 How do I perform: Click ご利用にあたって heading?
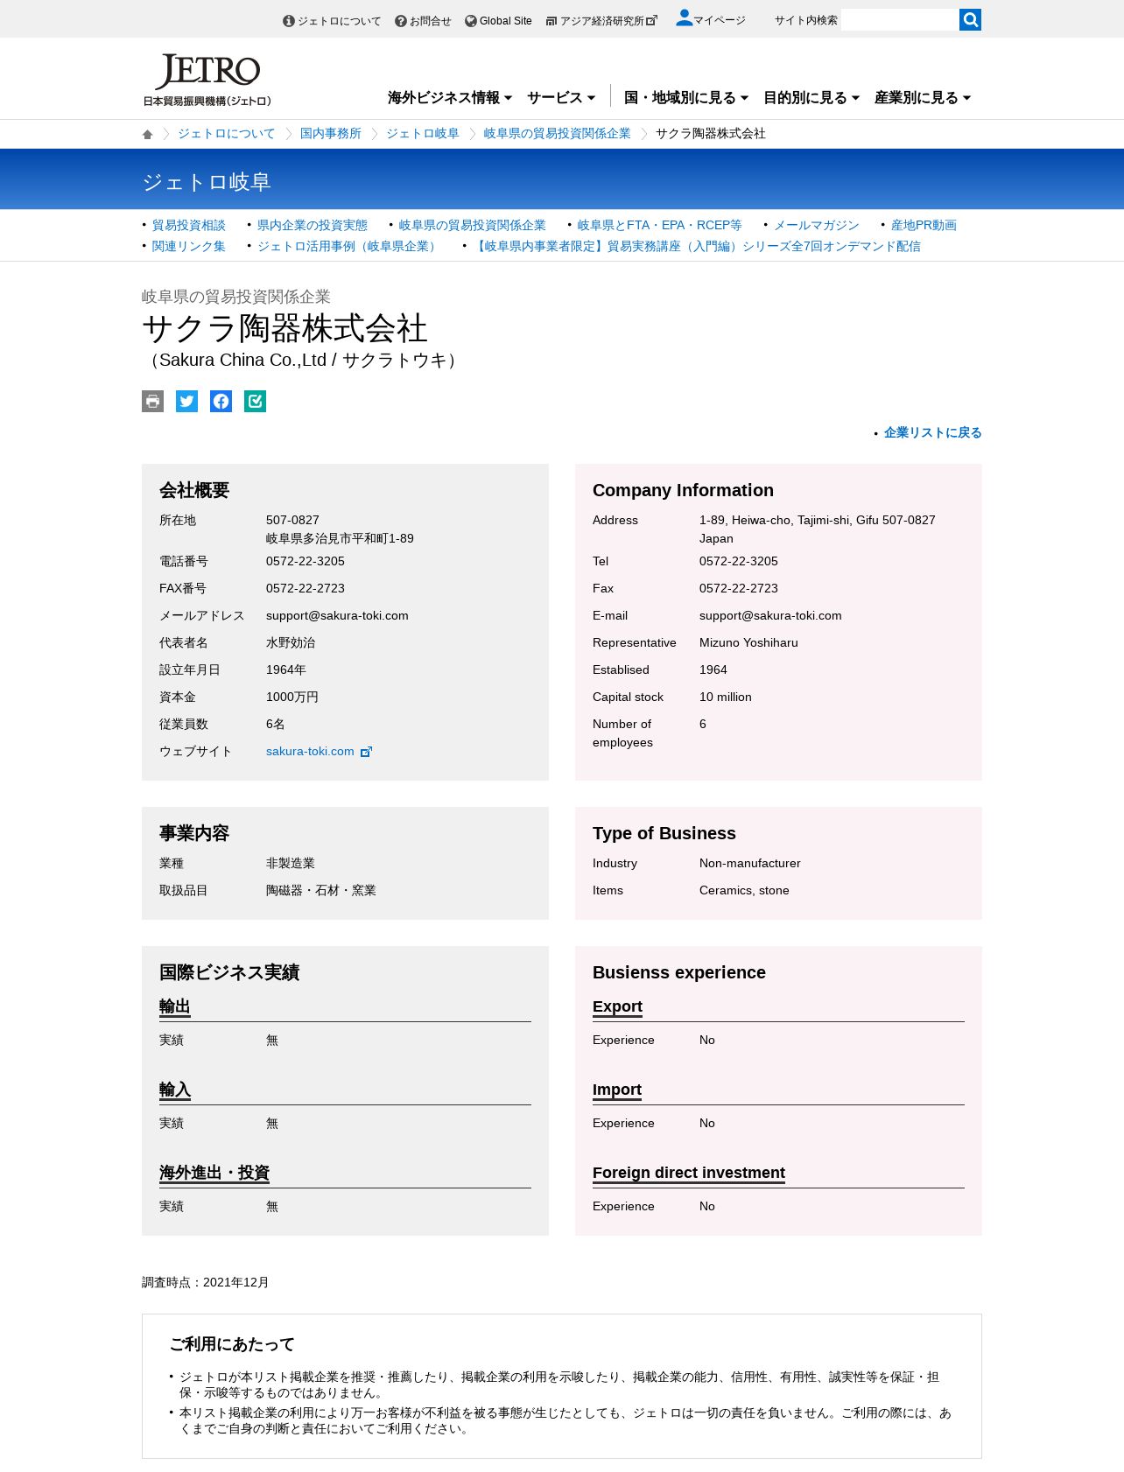[232, 1344]
